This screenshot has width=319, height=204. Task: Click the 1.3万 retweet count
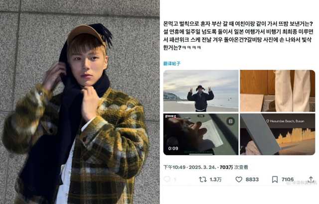click(215, 180)
